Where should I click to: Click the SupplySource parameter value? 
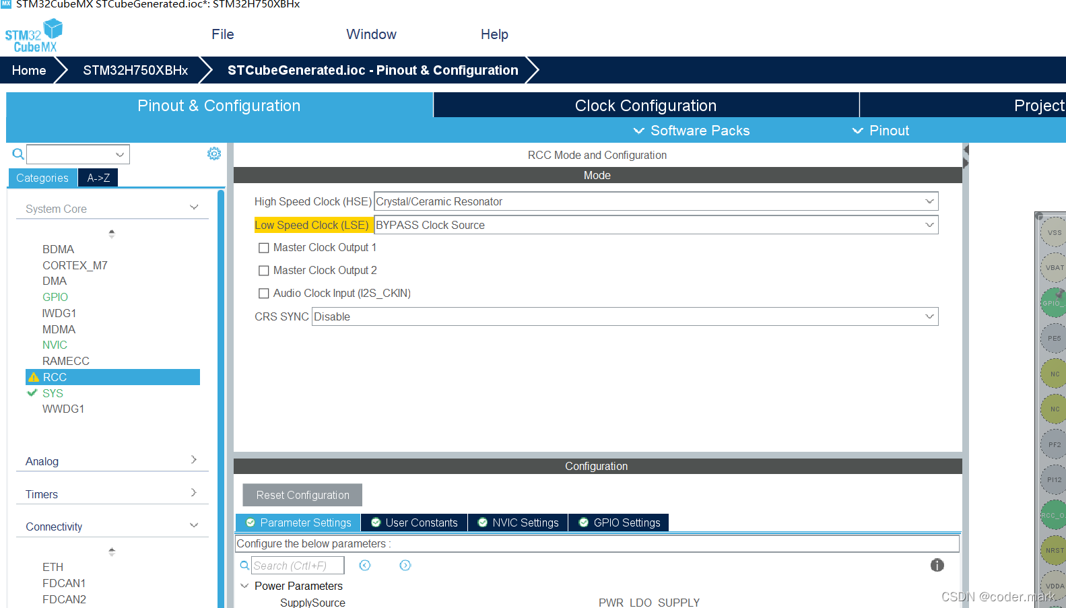tap(649, 603)
